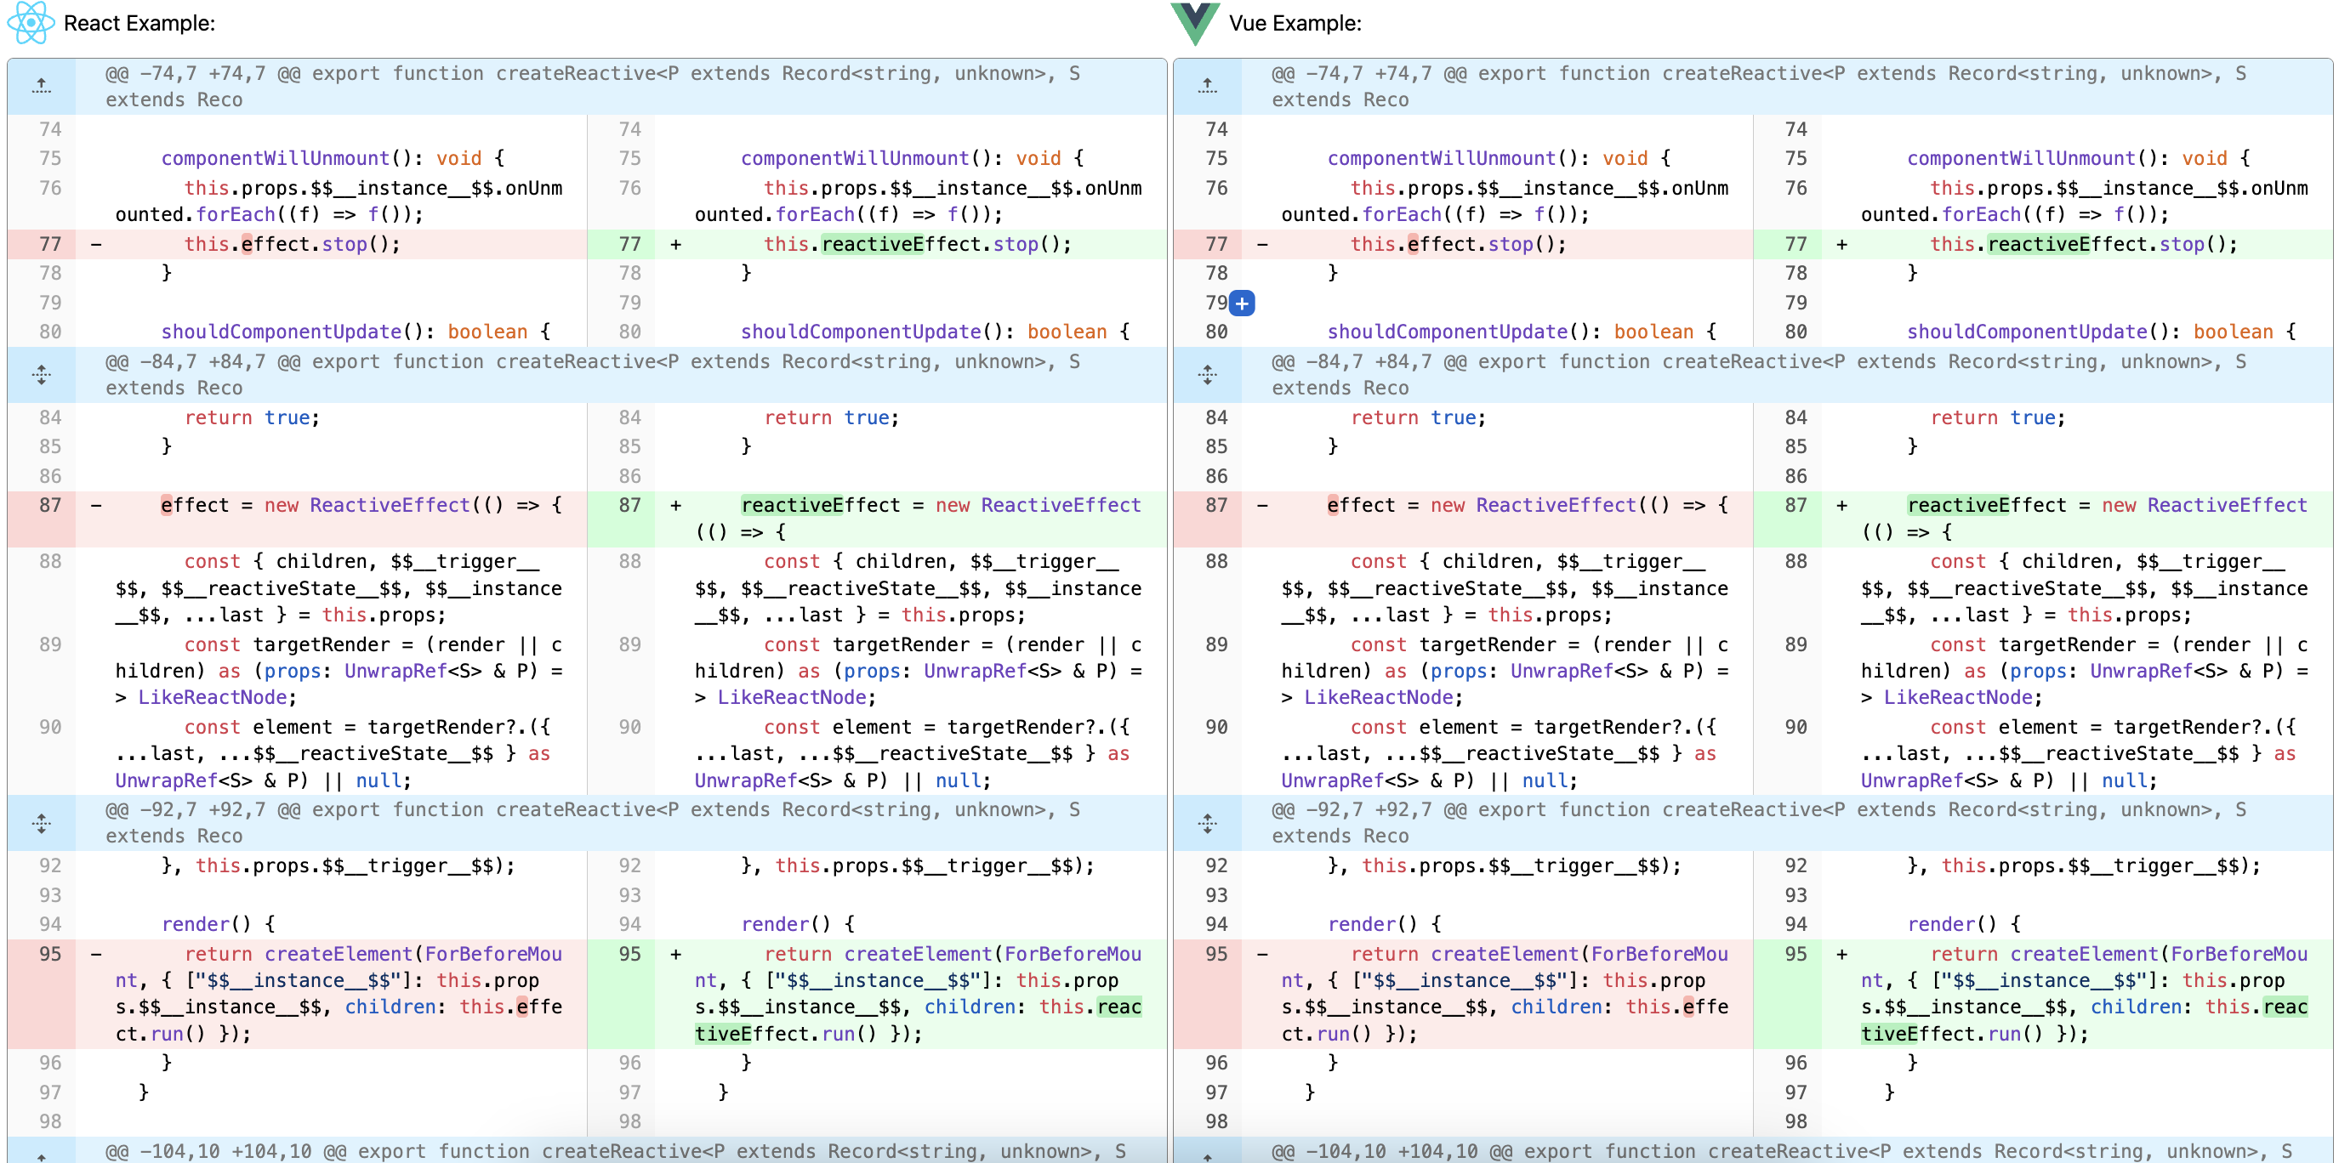The height and width of the screenshot is (1163, 2339).
Task: Click line number 77 in React removed row
Action: coord(50,244)
